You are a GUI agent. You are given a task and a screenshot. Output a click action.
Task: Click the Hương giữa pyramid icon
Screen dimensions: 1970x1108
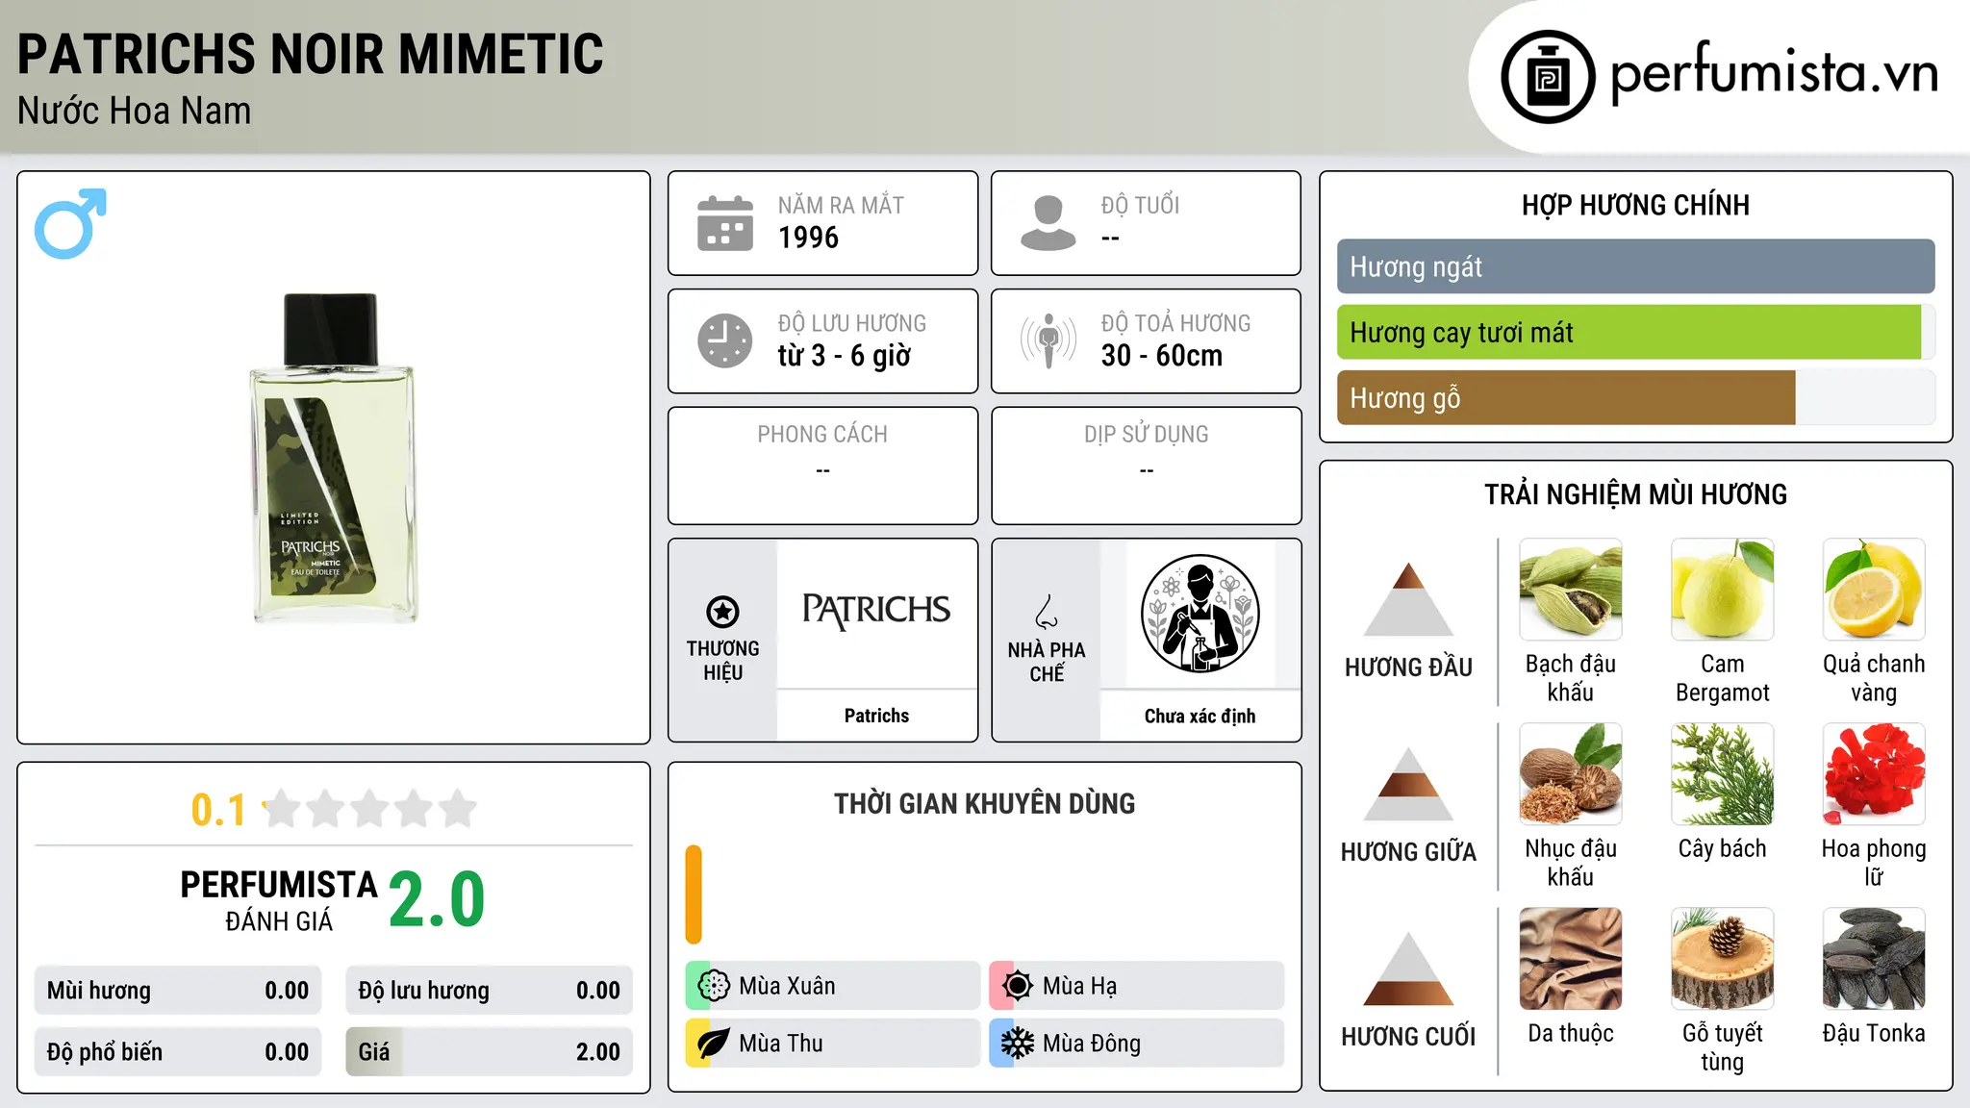point(1408,784)
